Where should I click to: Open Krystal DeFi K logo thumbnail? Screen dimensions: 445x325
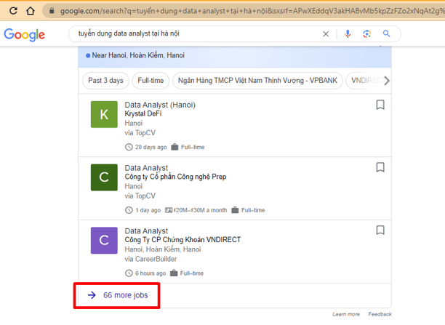(x=104, y=114)
